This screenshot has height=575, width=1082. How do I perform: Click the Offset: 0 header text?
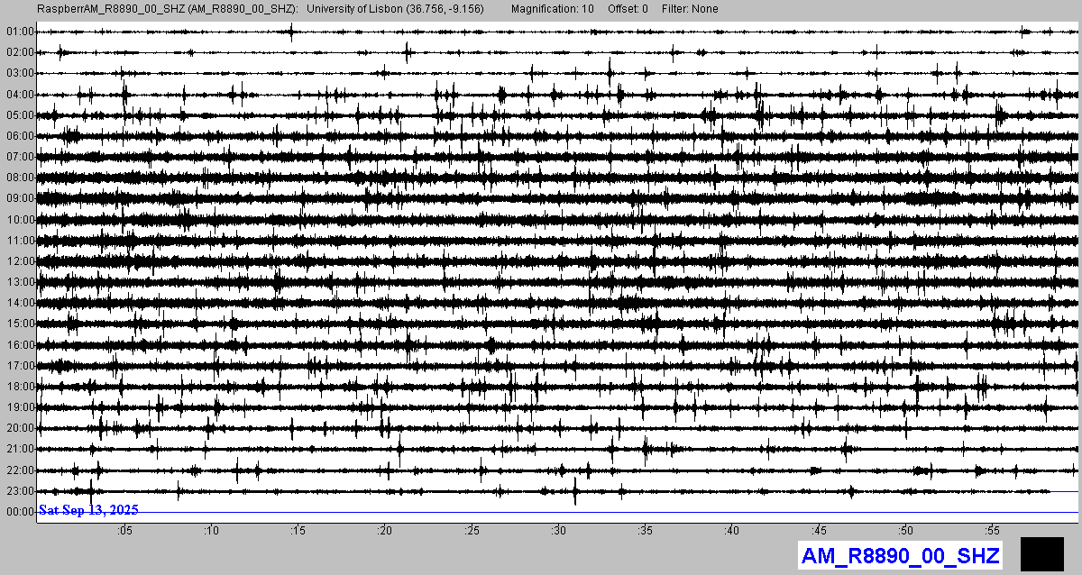pos(628,9)
